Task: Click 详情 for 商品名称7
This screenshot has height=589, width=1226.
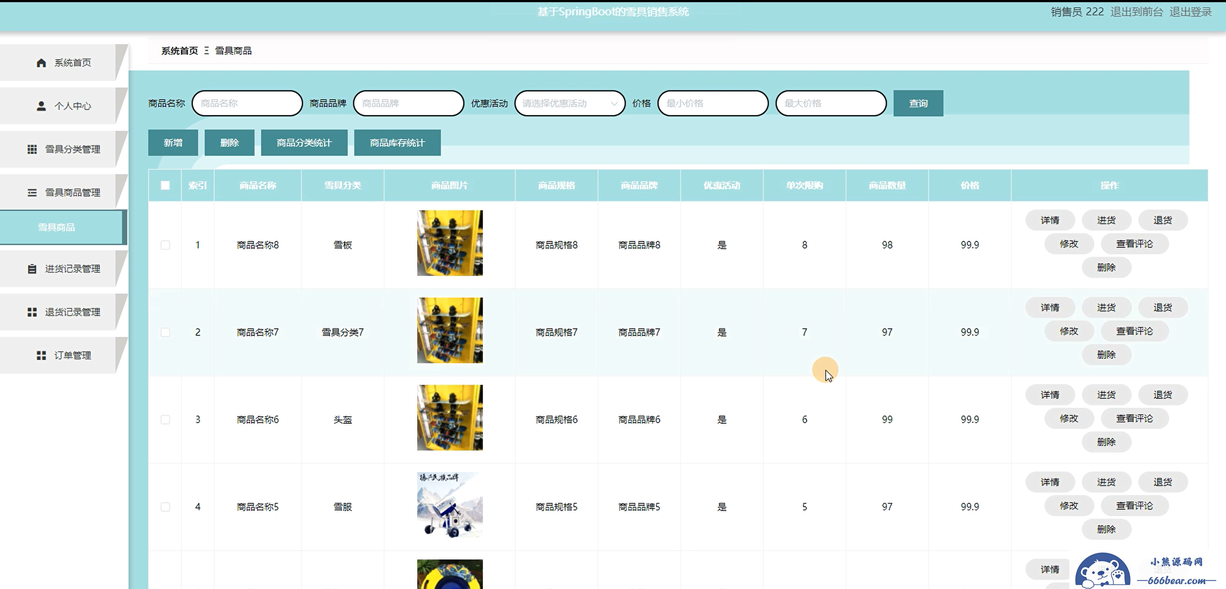Action: click(1050, 307)
